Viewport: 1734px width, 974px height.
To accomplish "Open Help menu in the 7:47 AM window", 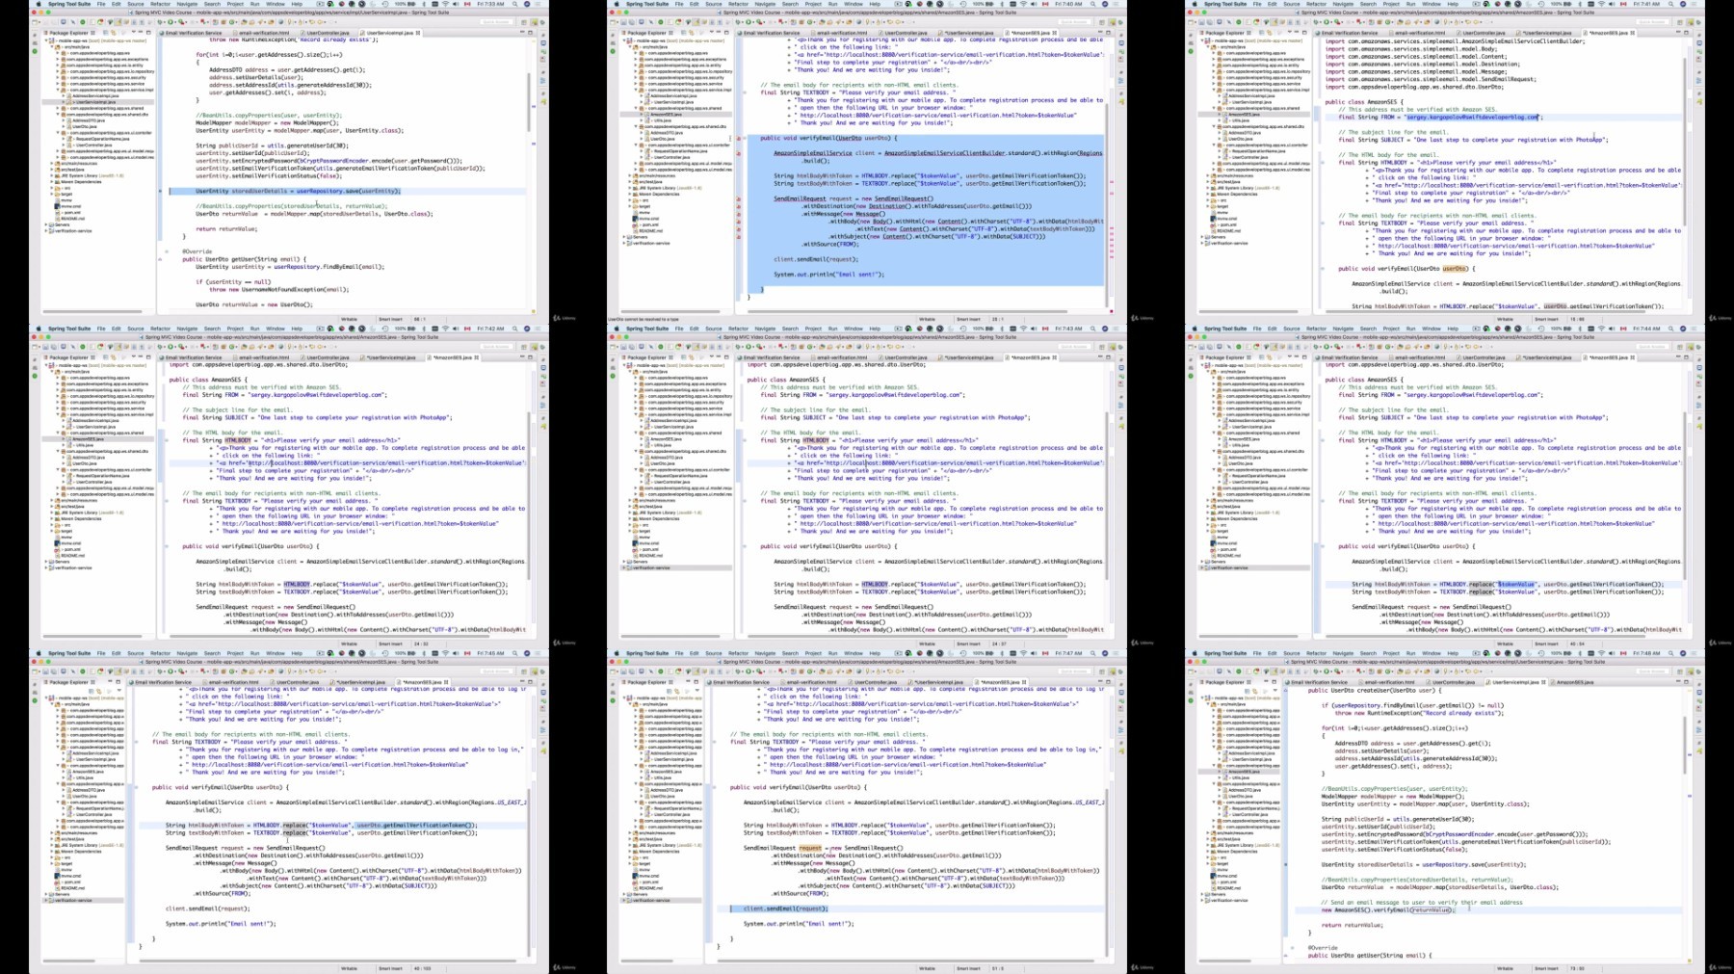I will [x=875, y=653].
